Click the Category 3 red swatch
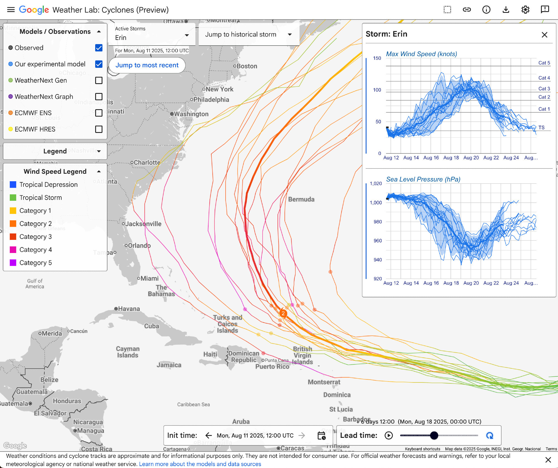 [x=13, y=237]
